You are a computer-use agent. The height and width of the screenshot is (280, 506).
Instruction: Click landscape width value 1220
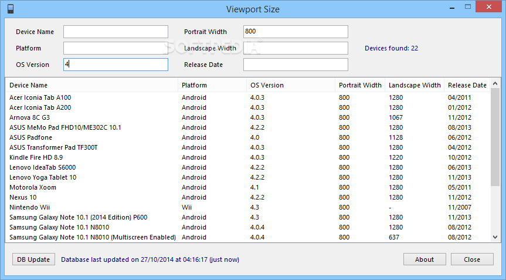[396, 157]
